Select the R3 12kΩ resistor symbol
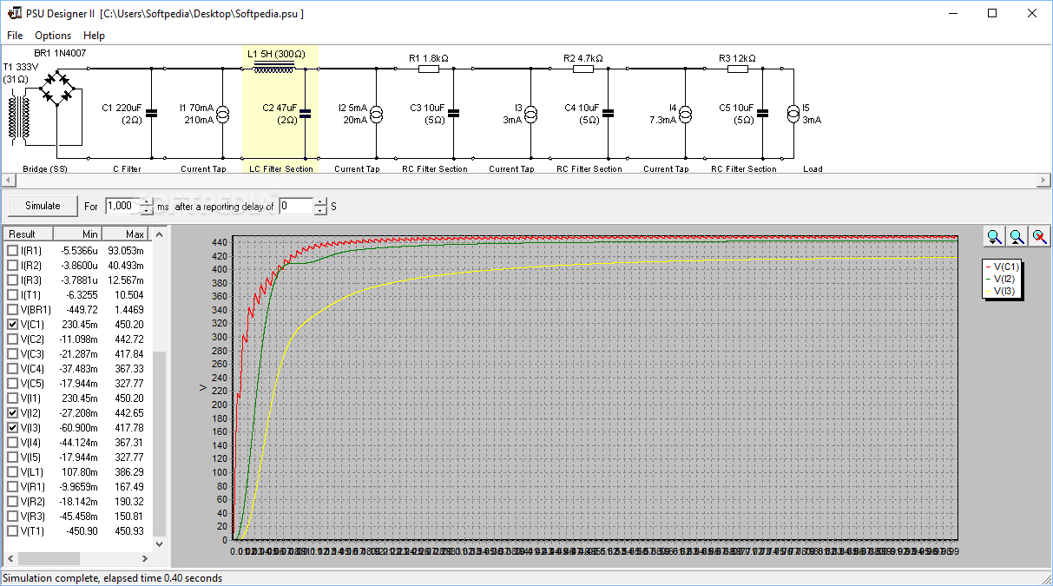The width and height of the screenshot is (1053, 586). (738, 69)
